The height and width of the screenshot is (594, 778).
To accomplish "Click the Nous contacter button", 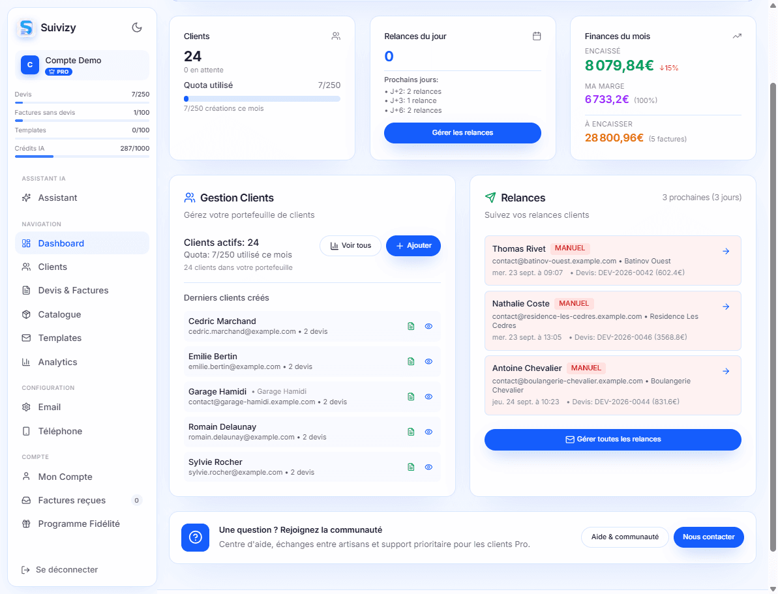I will coord(708,537).
